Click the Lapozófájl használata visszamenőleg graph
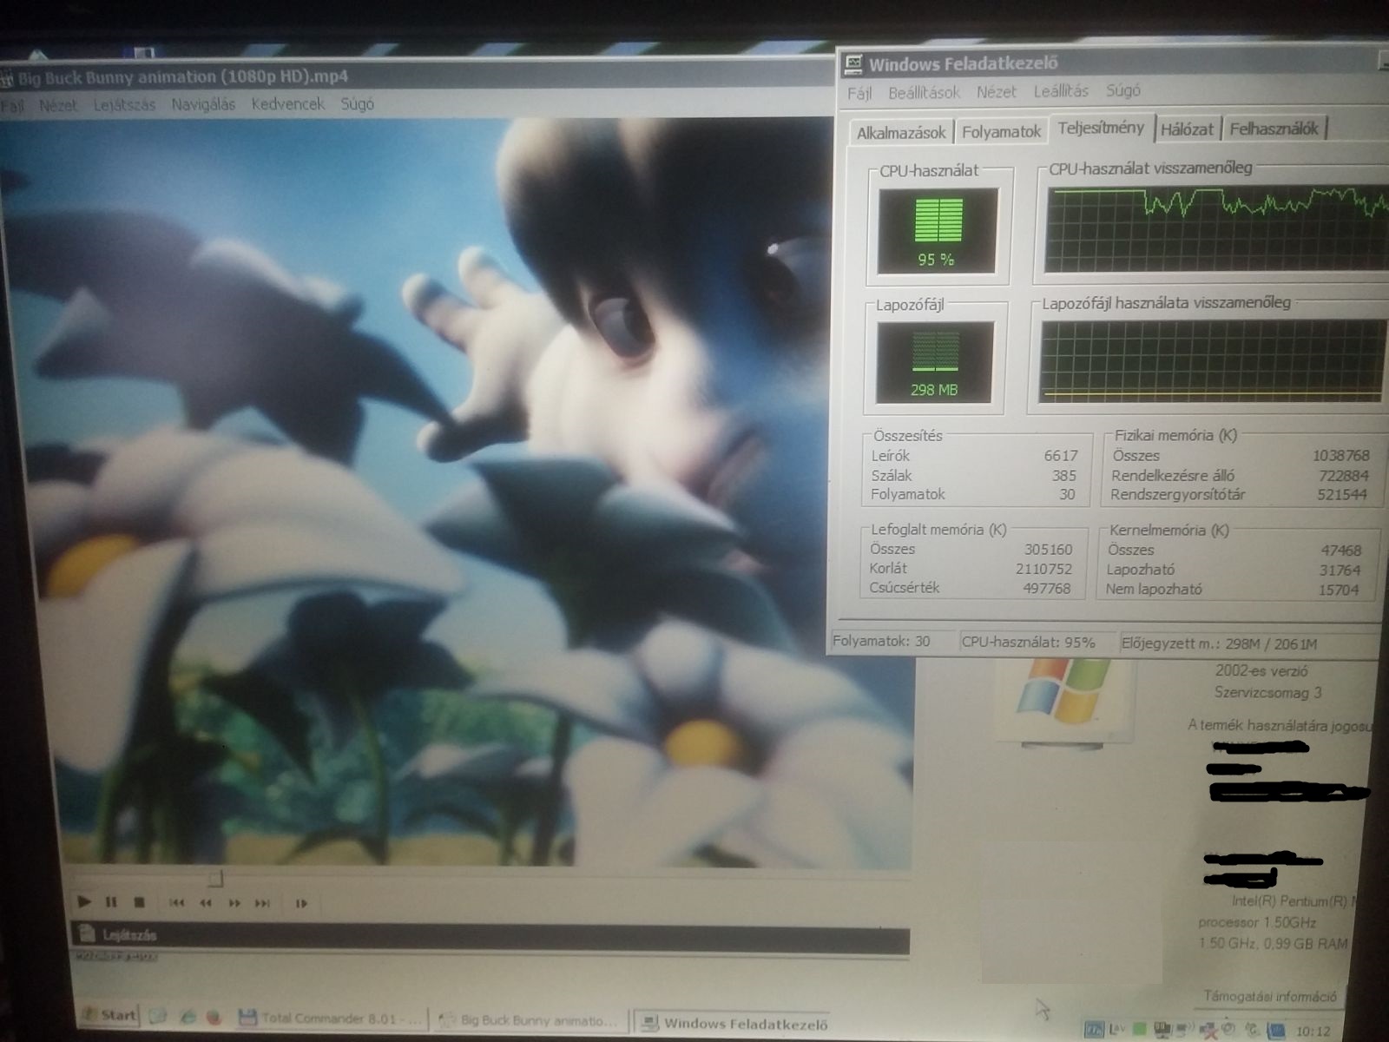The image size is (1389, 1042). coord(1214,360)
